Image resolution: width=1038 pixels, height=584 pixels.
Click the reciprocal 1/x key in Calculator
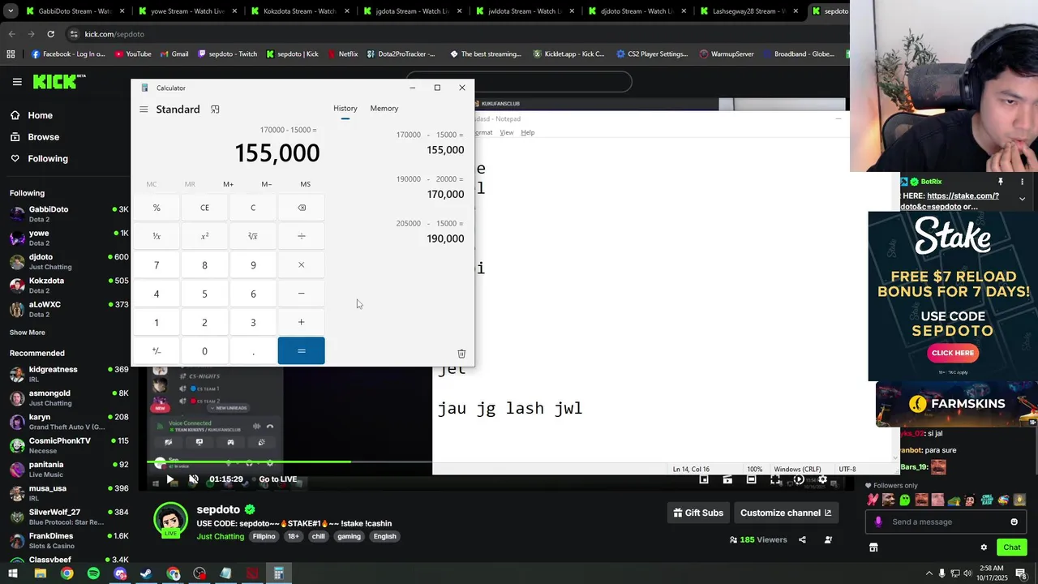(157, 236)
